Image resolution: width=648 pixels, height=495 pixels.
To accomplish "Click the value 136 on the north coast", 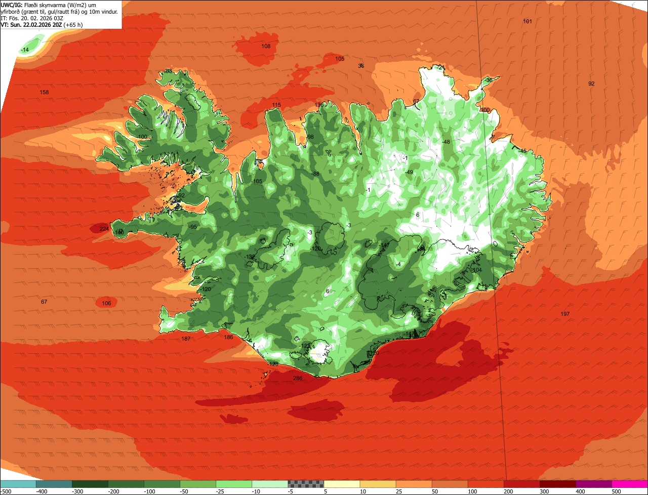I will (319, 105).
